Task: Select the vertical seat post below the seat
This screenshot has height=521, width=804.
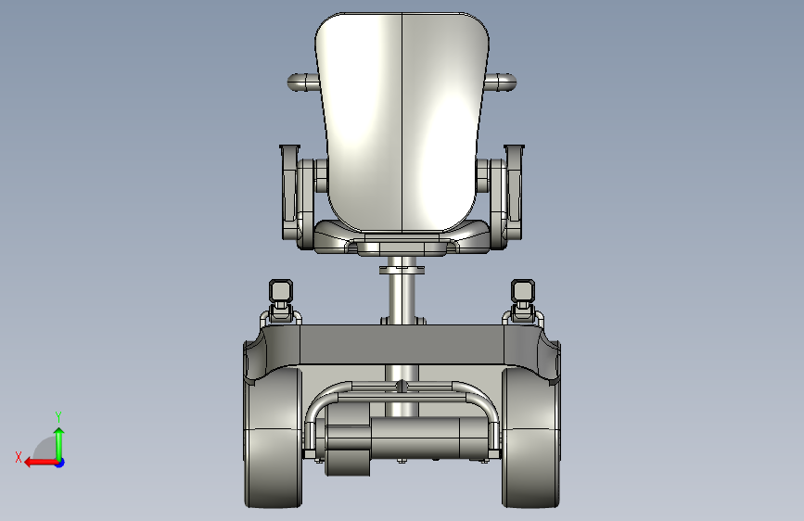Action: click(402, 292)
